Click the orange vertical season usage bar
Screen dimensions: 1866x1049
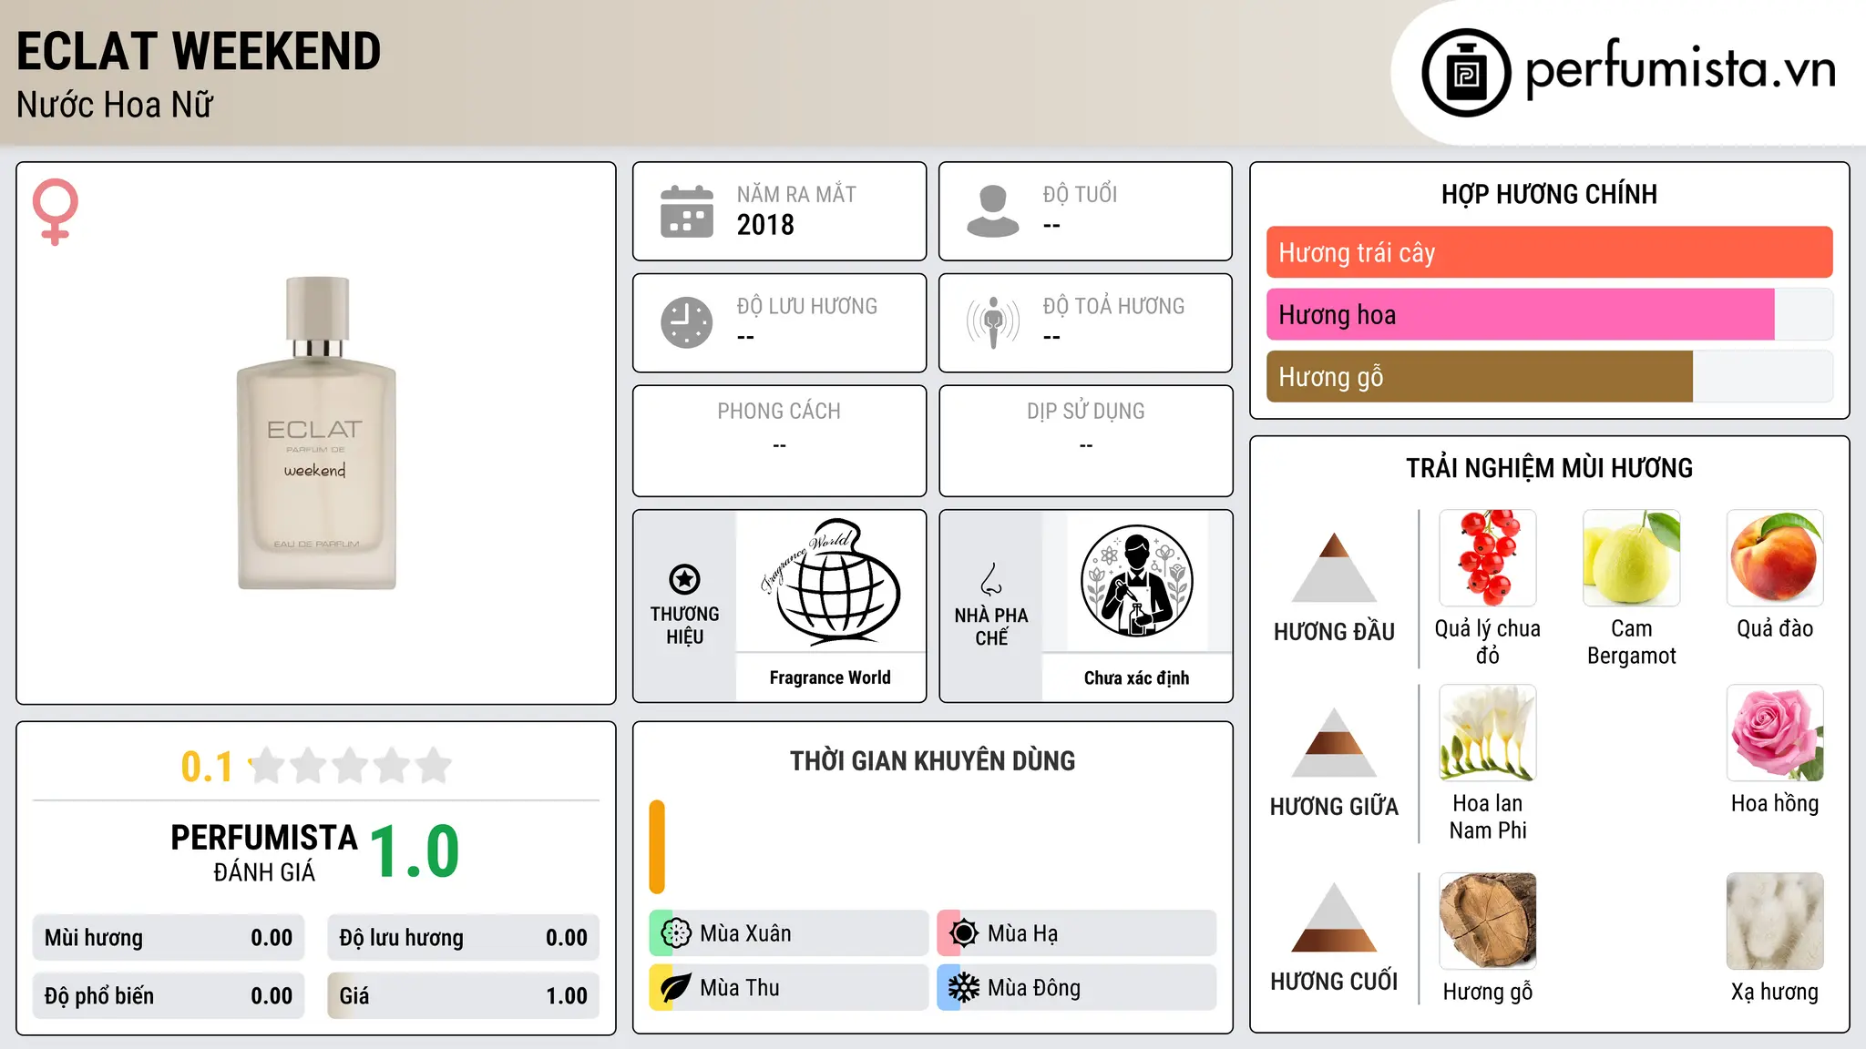657,847
